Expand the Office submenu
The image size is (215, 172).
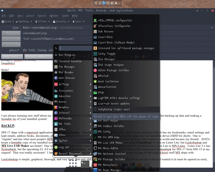[x=73, y=129]
